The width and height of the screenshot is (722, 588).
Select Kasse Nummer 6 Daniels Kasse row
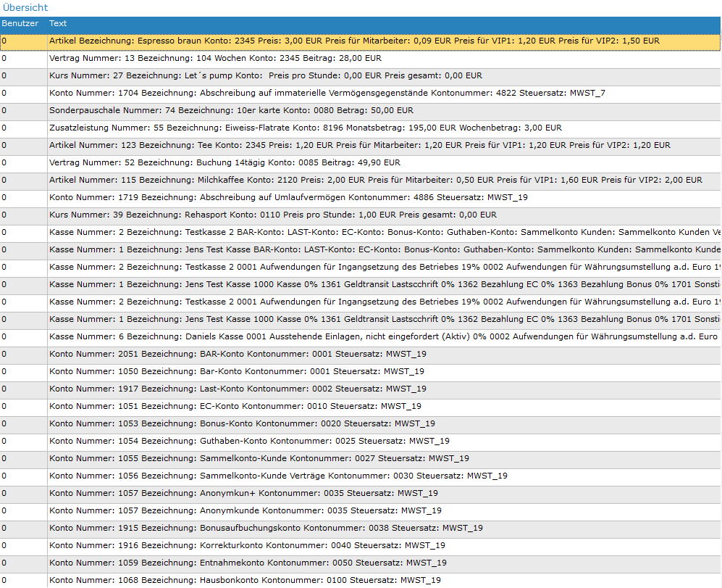tap(360, 336)
